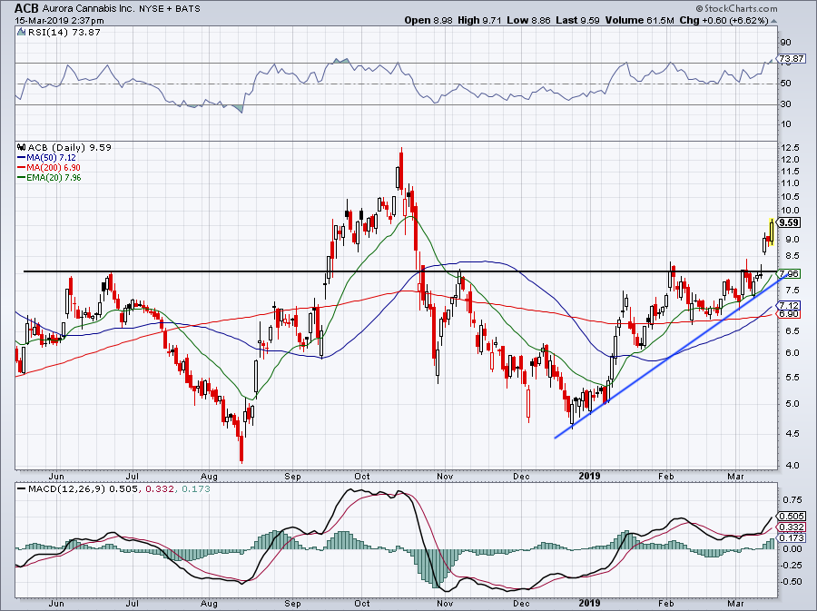Click the blue MA(50) 7.12 legend entry

pyautogui.click(x=46, y=158)
